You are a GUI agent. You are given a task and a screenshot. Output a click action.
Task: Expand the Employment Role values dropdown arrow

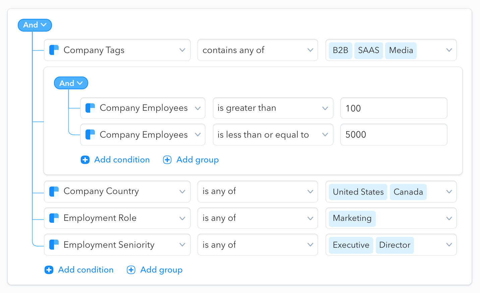point(449,218)
